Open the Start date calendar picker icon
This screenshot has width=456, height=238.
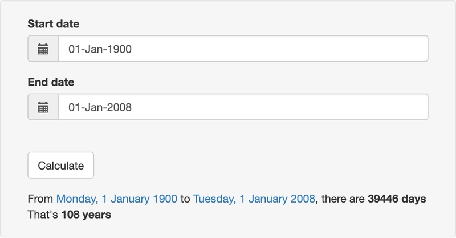(x=43, y=49)
